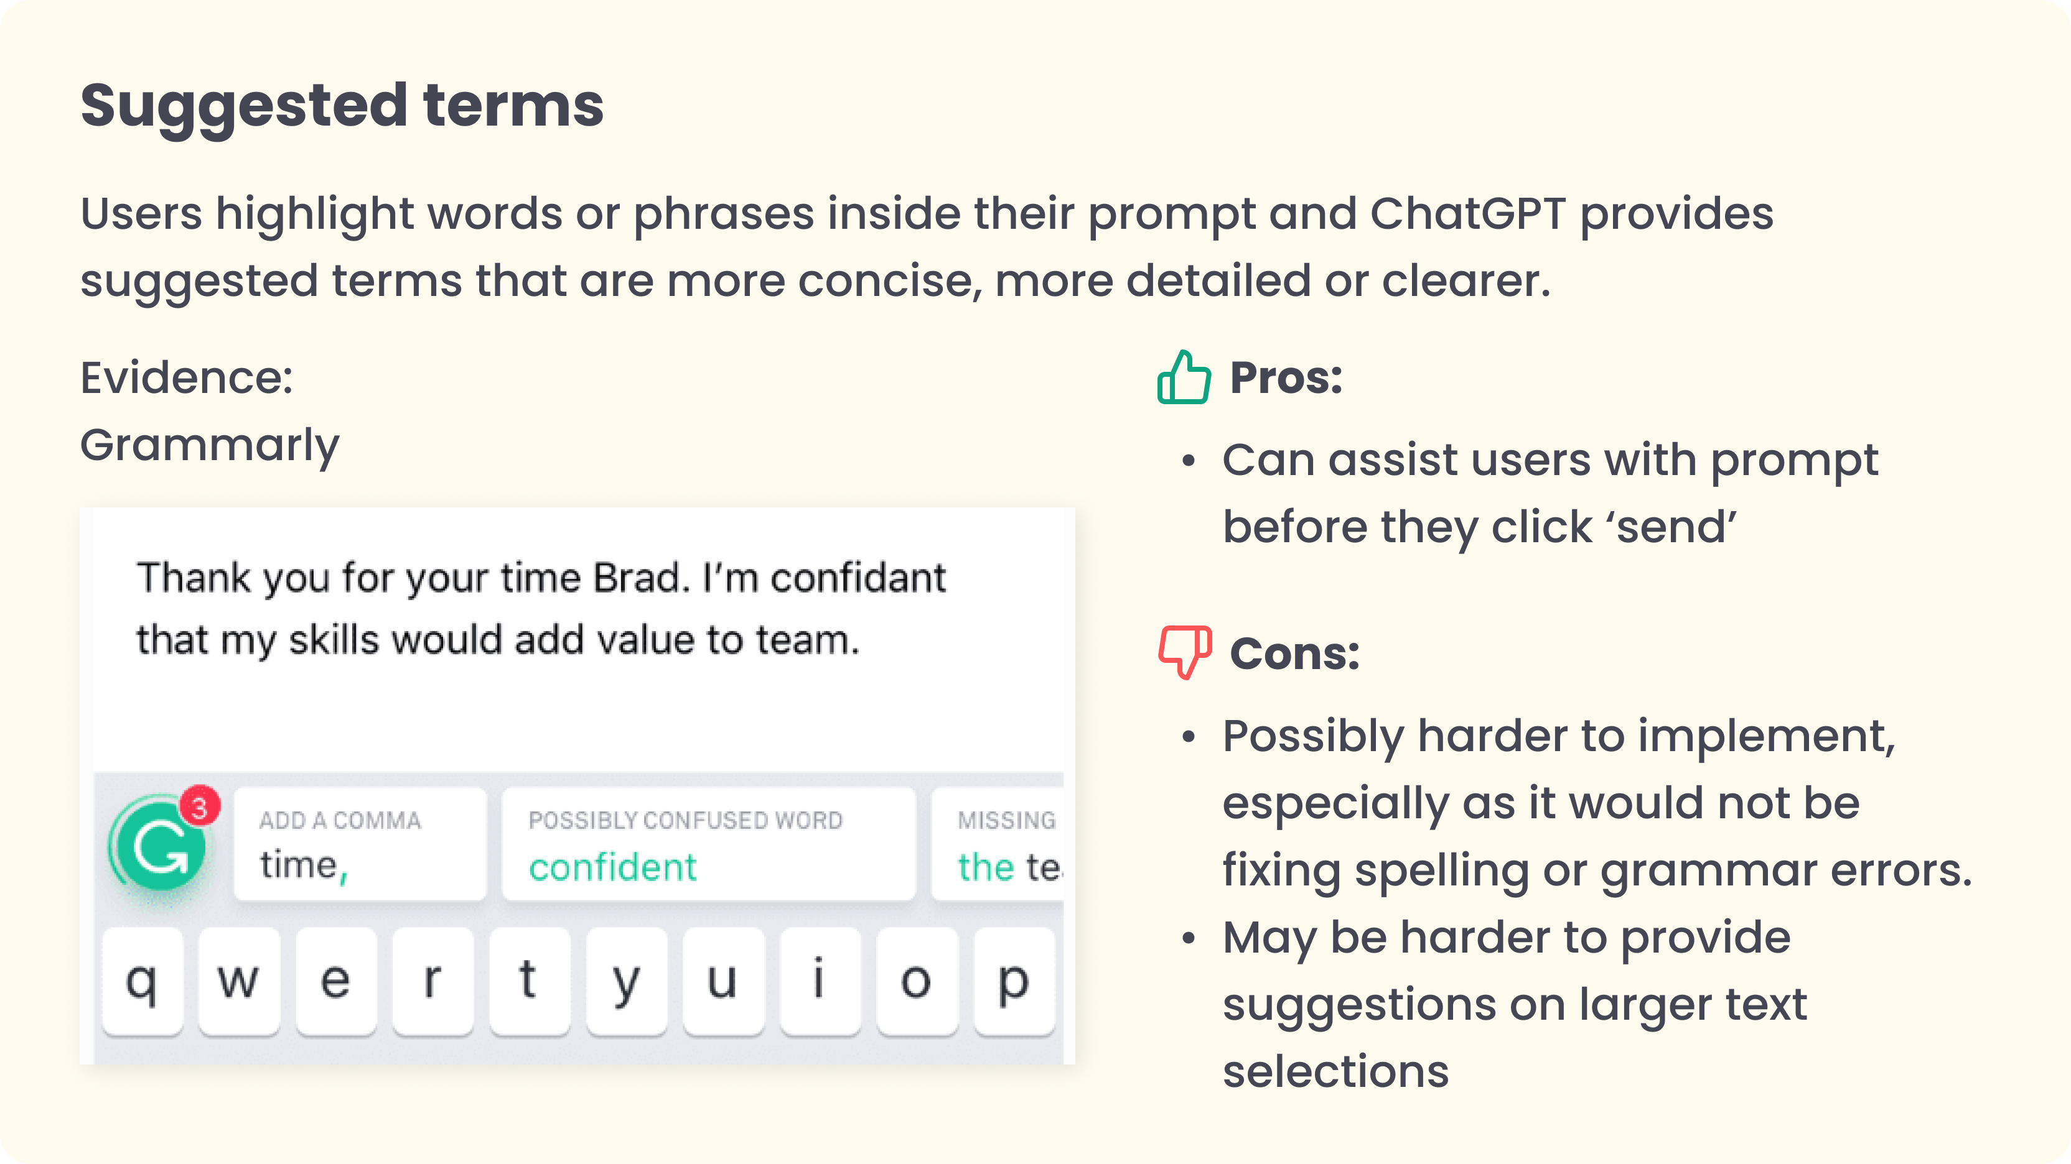
Task: Accept the 'confident' confused word suggestion
Action: click(708, 844)
